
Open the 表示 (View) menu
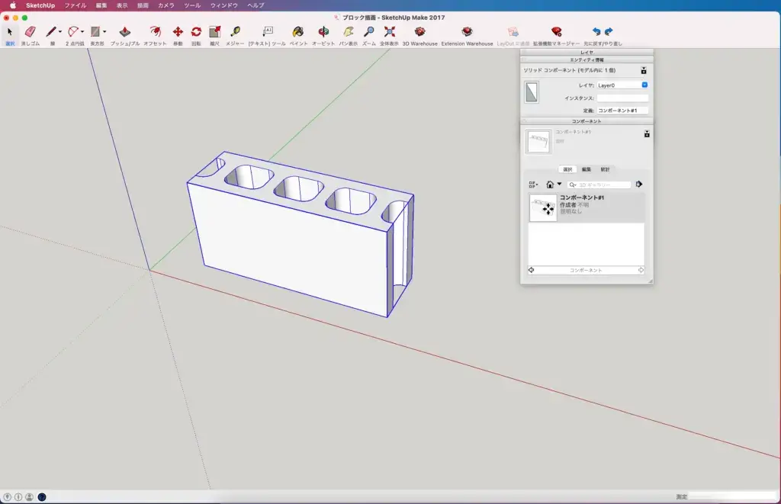122,5
